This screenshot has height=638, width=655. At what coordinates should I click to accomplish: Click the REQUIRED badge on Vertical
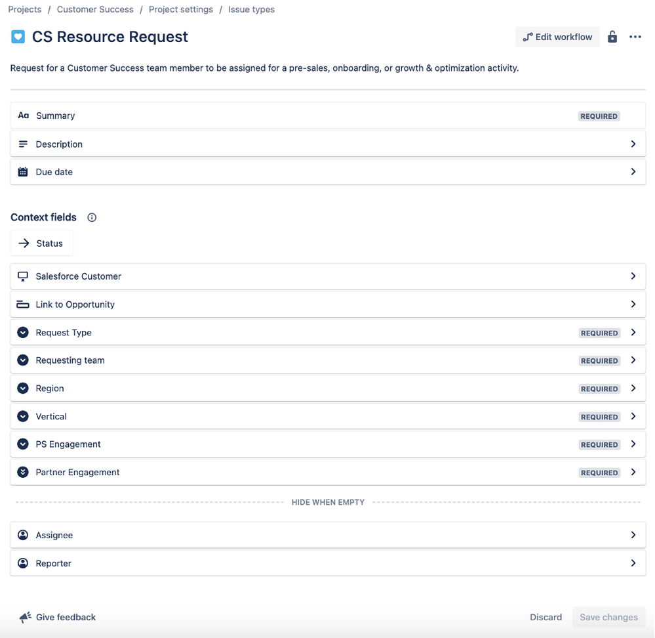(599, 416)
